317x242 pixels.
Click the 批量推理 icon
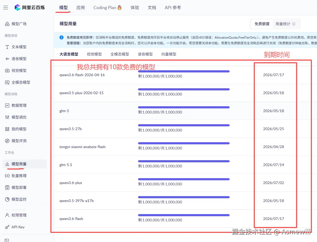(x=7, y=176)
